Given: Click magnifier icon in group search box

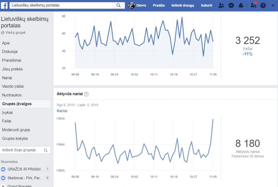Looking at the screenshot, I should [x=46, y=150].
